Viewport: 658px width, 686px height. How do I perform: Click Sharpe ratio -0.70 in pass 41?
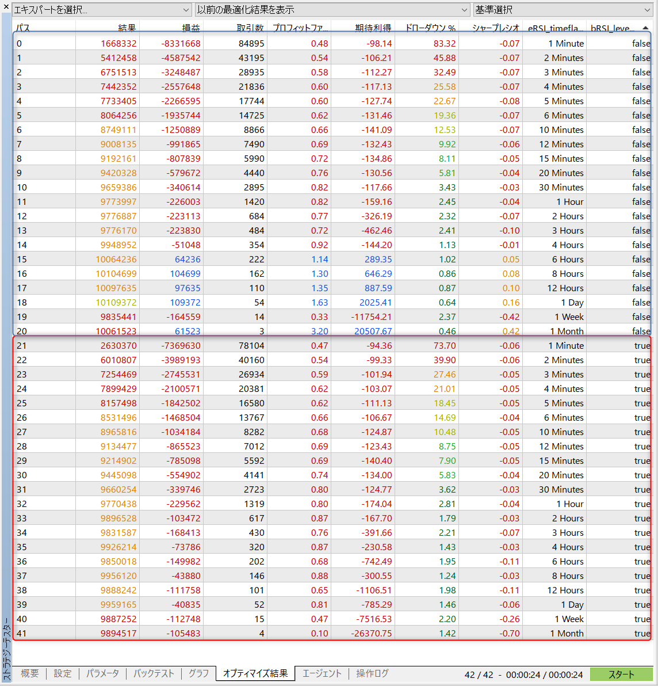coord(510,633)
